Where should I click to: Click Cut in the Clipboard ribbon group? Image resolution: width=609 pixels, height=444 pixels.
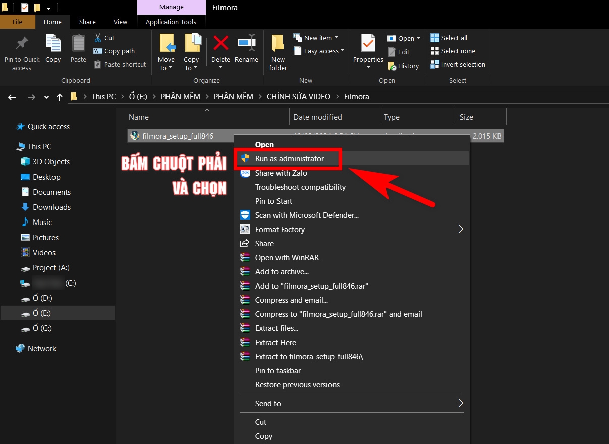coord(104,38)
